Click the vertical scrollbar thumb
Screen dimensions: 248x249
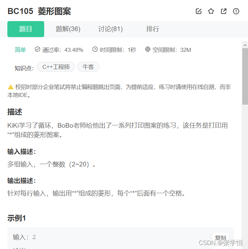click(245, 77)
